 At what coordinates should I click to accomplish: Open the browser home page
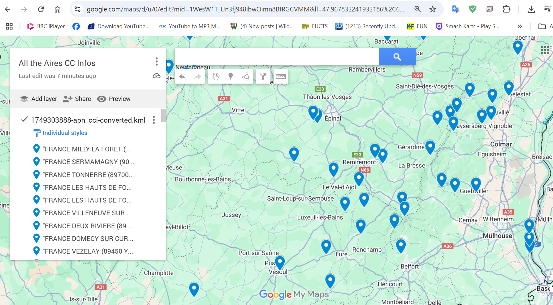pyautogui.click(x=58, y=9)
